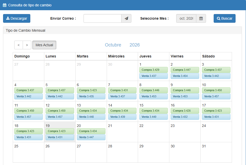
Task: Click the calendar icon beside the page title
Action: coord(5,5)
